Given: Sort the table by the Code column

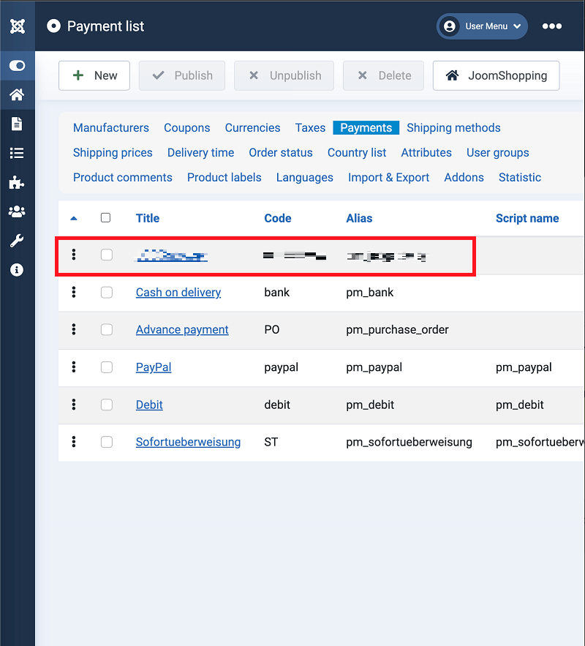Looking at the screenshot, I should (x=277, y=218).
